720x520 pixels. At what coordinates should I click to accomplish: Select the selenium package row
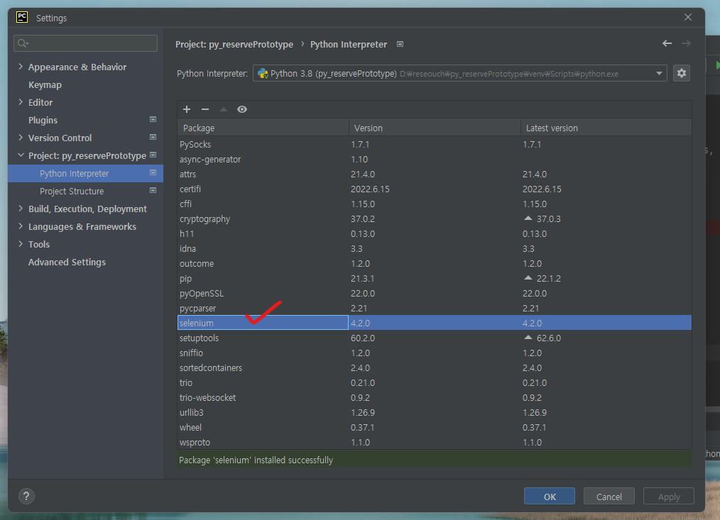click(x=435, y=323)
